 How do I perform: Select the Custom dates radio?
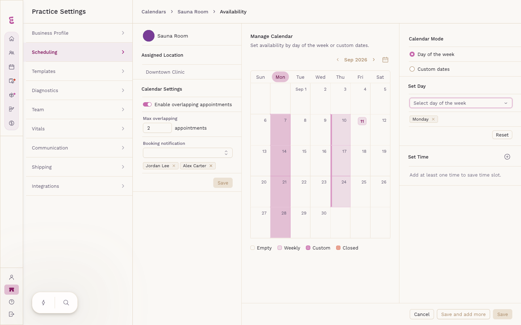click(412, 69)
